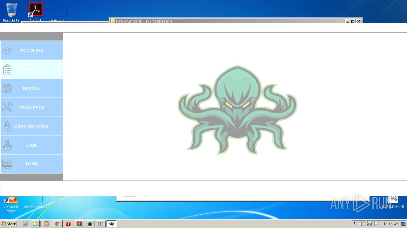Open the ACCOUNTS section in sidebar

(x=31, y=50)
